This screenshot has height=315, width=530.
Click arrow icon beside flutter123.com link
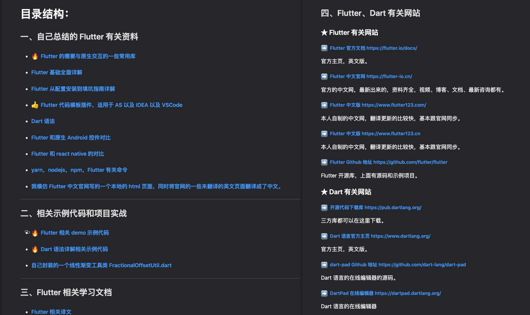pyautogui.click(x=324, y=105)
